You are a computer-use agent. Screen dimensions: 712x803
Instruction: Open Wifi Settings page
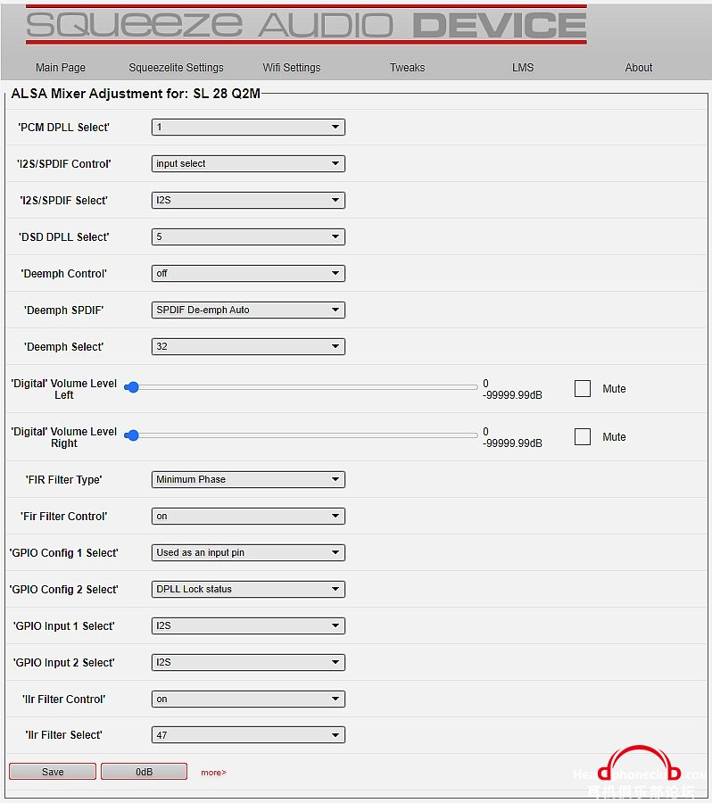[292, 68]
